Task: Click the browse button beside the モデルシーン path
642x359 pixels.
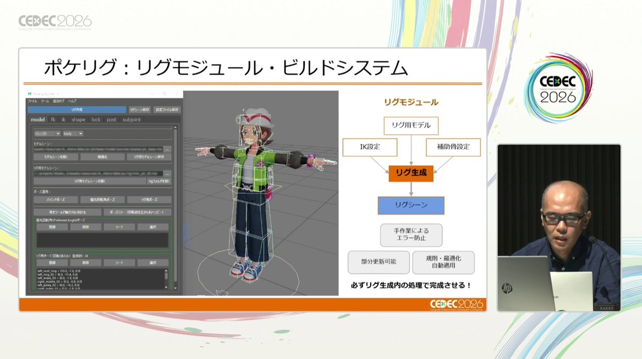Action: pyautogui.click(x=167, y=150)
